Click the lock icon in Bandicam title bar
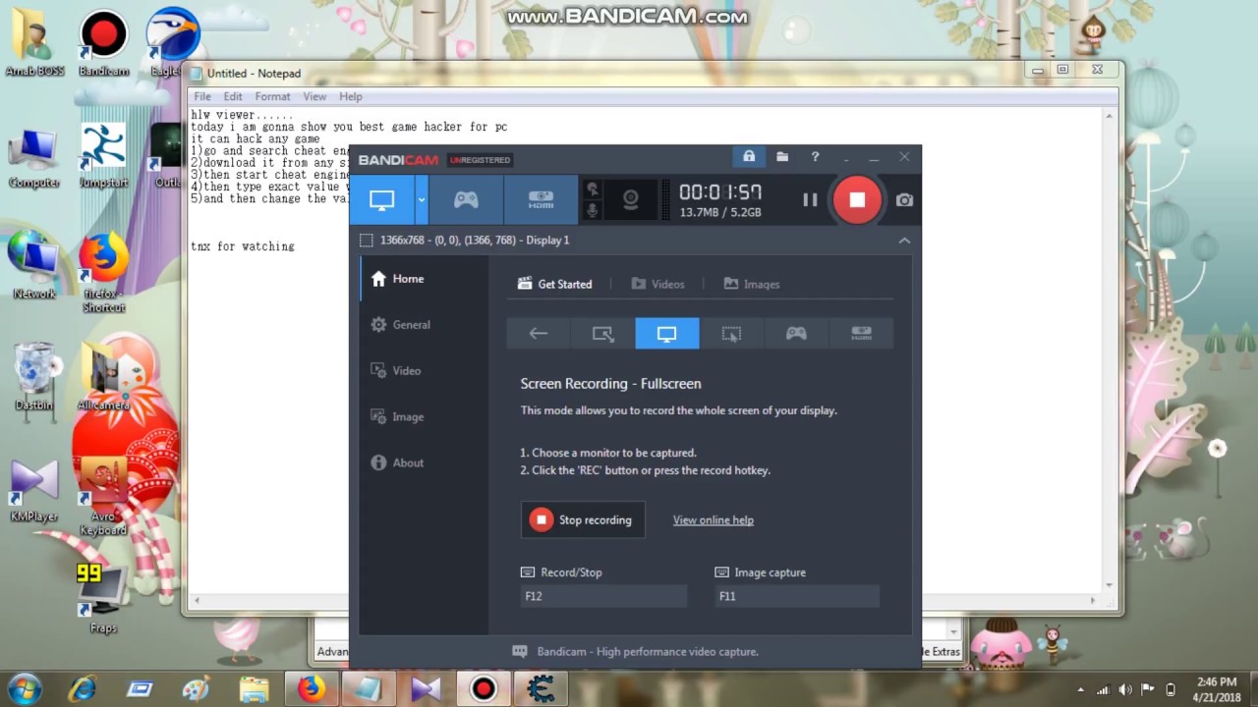Viewport: 1258px width, 707px height. pos(749,157)
